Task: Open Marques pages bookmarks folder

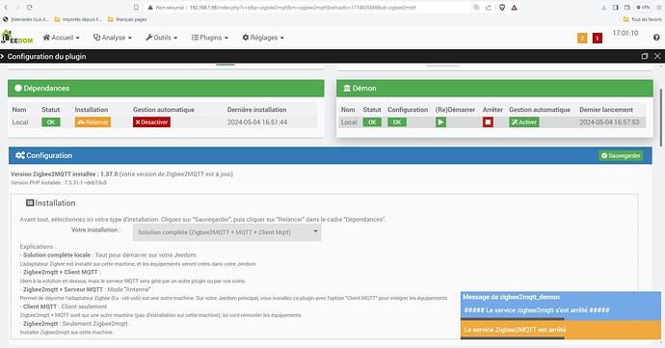Action: coord(127,19)
